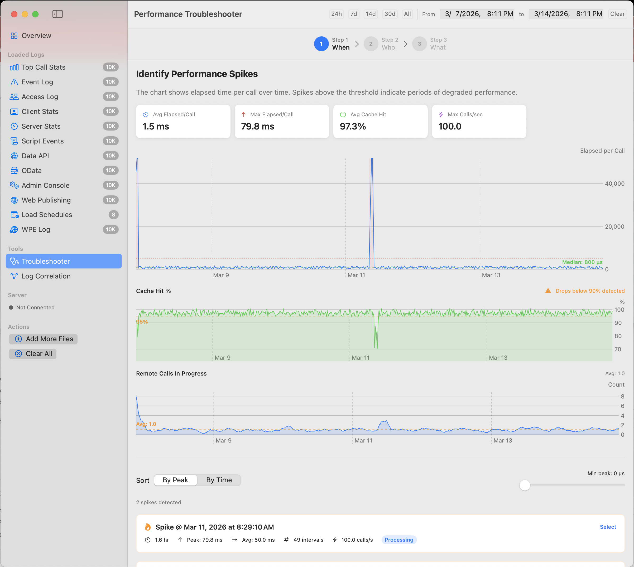
Task: Select the By Peak sort option
Action: tap(175, 480)
